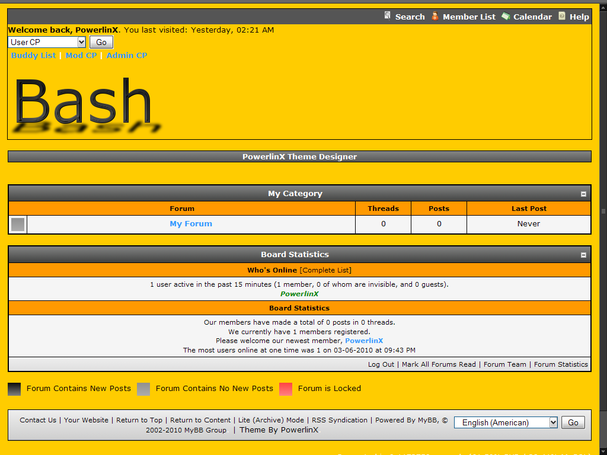Open the My Forum link
This screenshot has height=455, width=607.
coord(191,224)
